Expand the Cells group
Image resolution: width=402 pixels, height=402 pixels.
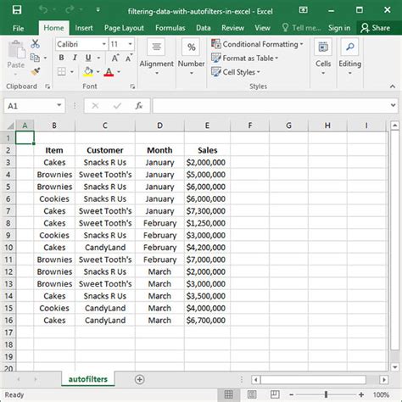tap(323, 58)
